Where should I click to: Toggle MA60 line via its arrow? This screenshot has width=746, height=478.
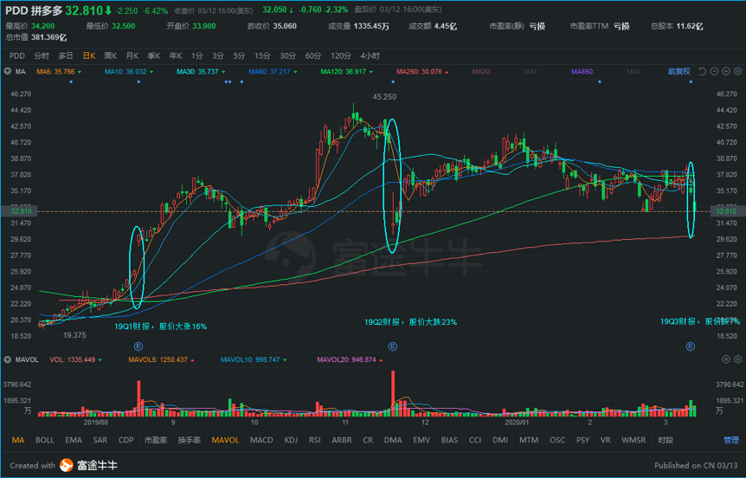[295, 72]
